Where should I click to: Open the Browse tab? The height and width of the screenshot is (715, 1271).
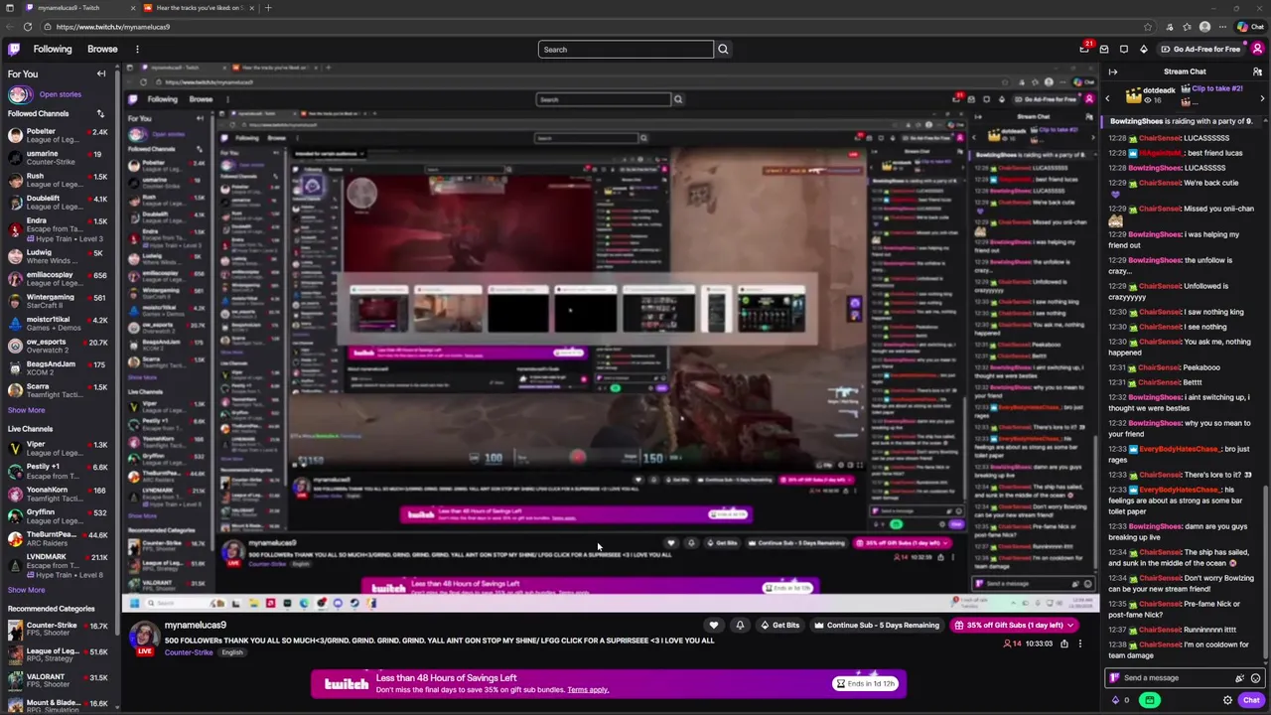click(102, 49)
